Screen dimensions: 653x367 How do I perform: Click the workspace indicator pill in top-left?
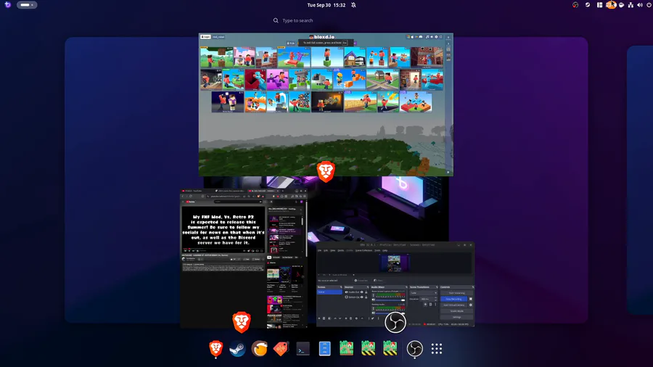(x=27, y=5)
